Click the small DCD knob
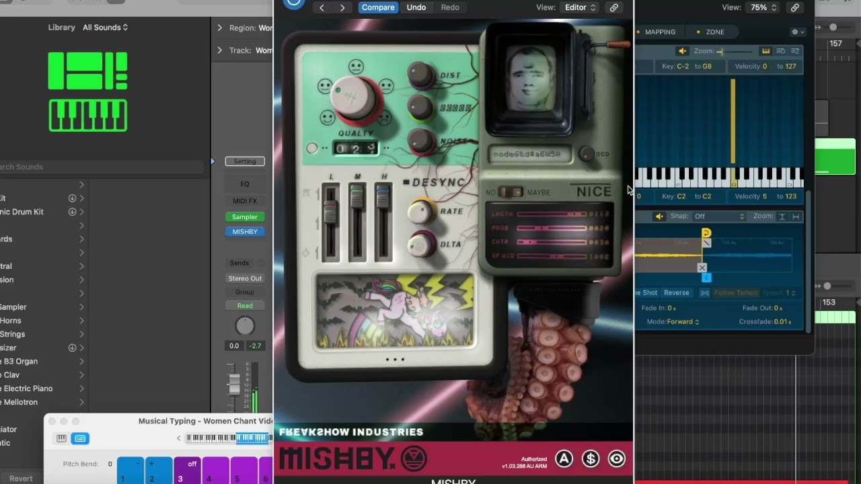 [587, 154]
